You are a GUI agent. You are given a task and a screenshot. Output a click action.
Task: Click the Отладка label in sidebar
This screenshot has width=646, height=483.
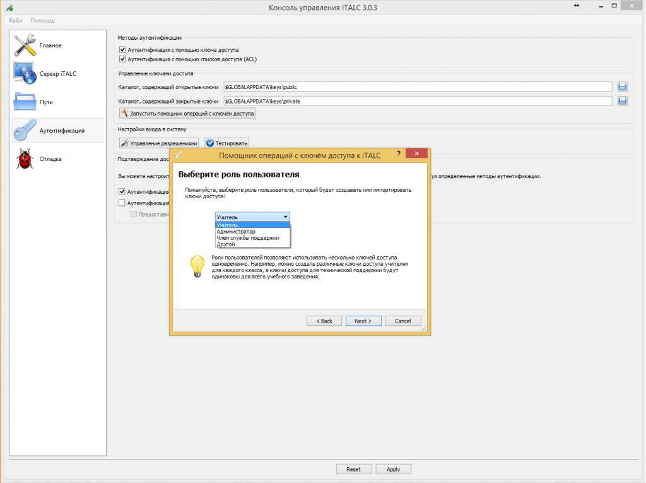pos(50,159)
